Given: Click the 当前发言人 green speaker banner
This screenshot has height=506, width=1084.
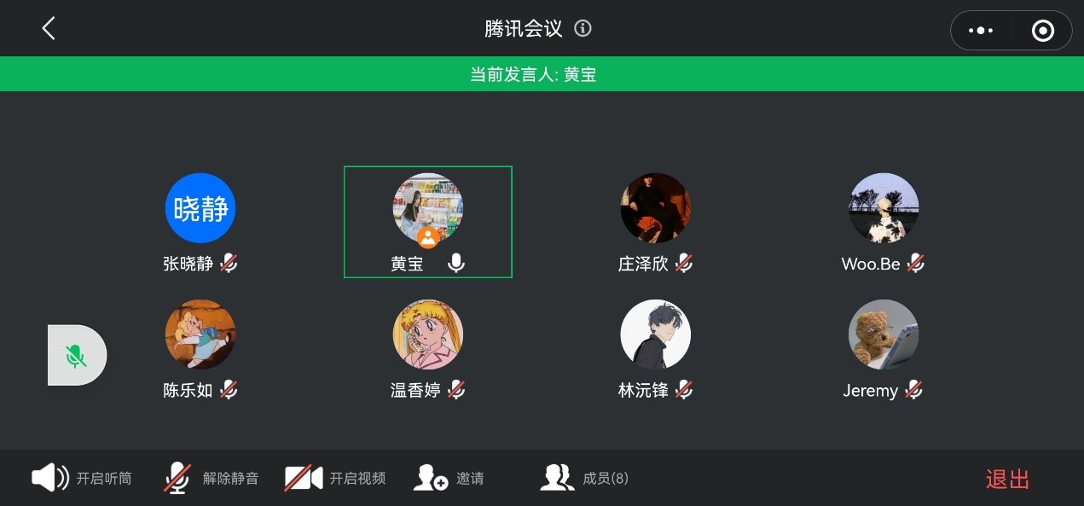Looking at the screenshot, I should 542,74.
